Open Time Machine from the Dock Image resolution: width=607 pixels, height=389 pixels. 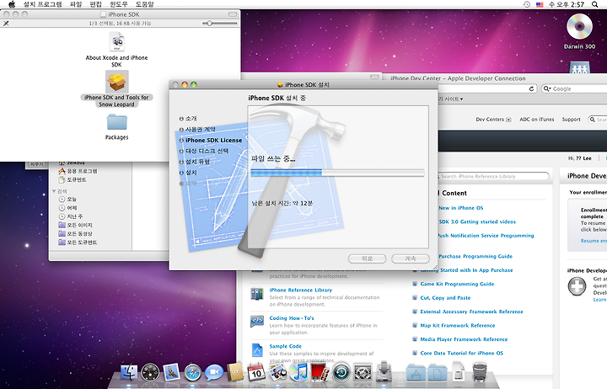(341, 372)
